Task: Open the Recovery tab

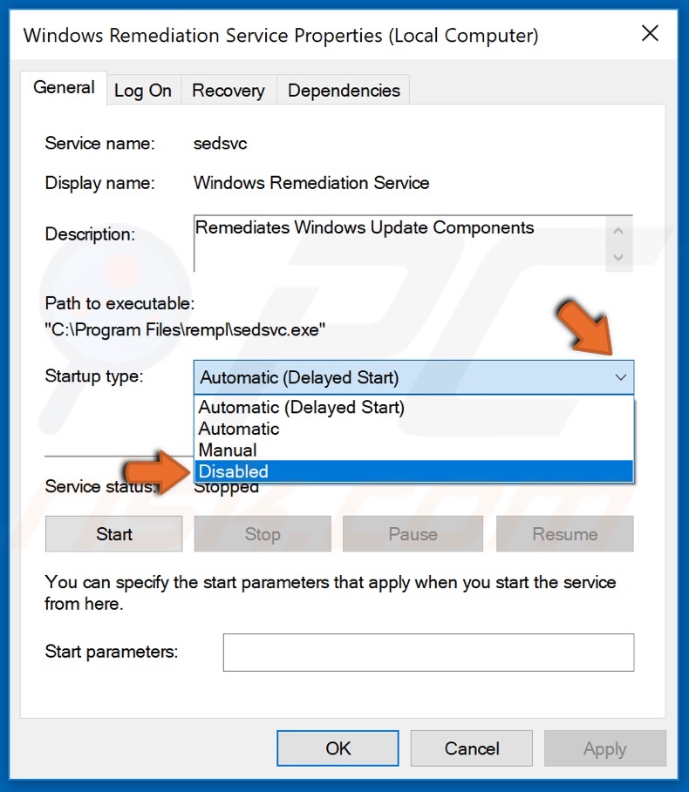Action: pyautogui.click(x=228, y=90)
